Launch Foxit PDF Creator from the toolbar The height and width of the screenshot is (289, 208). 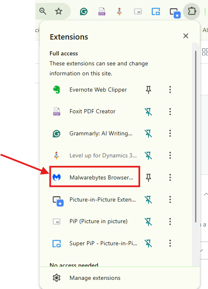pos(102,12)
